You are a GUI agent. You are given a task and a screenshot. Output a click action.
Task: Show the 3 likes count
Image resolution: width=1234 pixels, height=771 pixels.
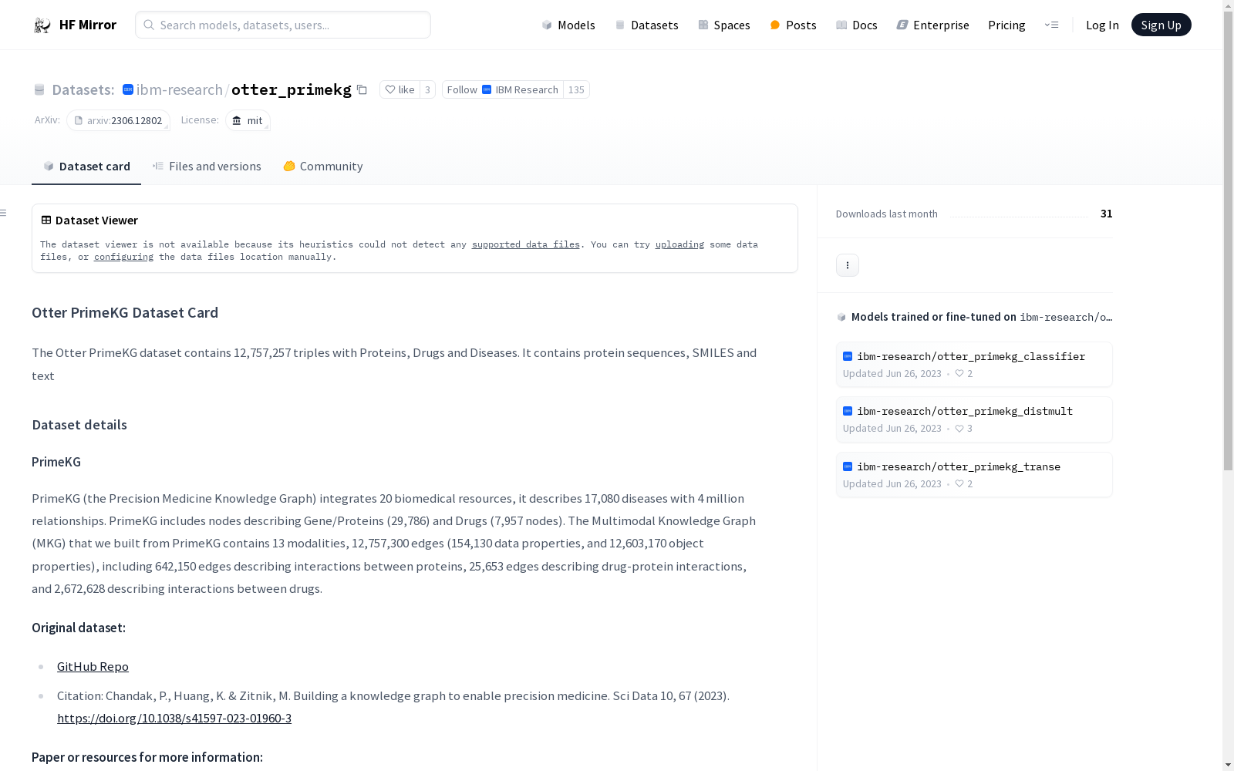(427, 89)
